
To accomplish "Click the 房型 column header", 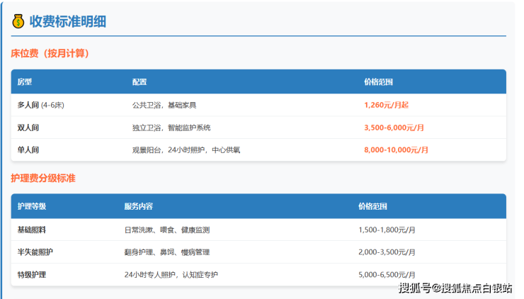I will 25,82.
